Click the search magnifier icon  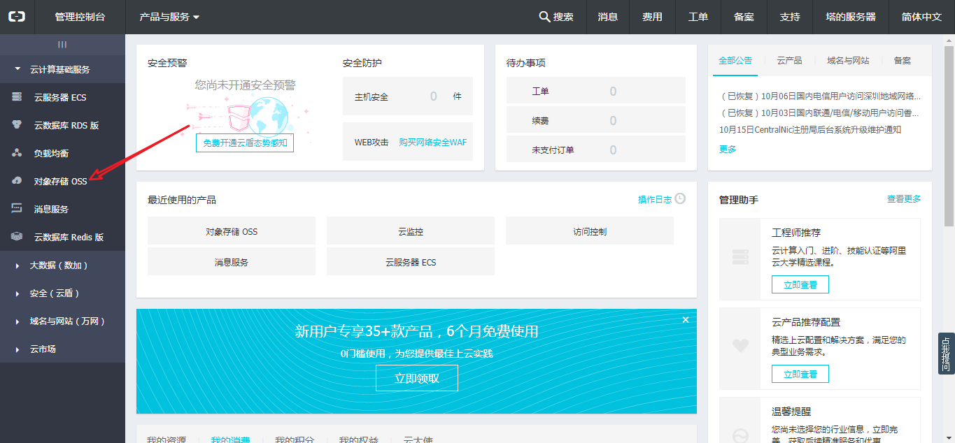(544, 17)
